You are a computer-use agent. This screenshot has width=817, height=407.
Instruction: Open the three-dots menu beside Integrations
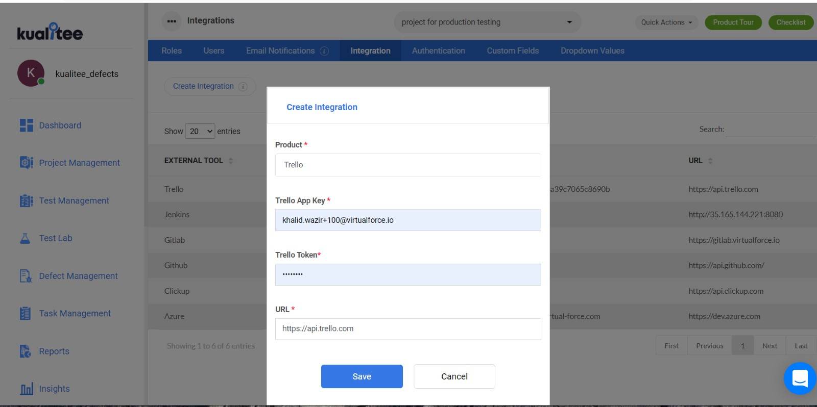point(172,21)
